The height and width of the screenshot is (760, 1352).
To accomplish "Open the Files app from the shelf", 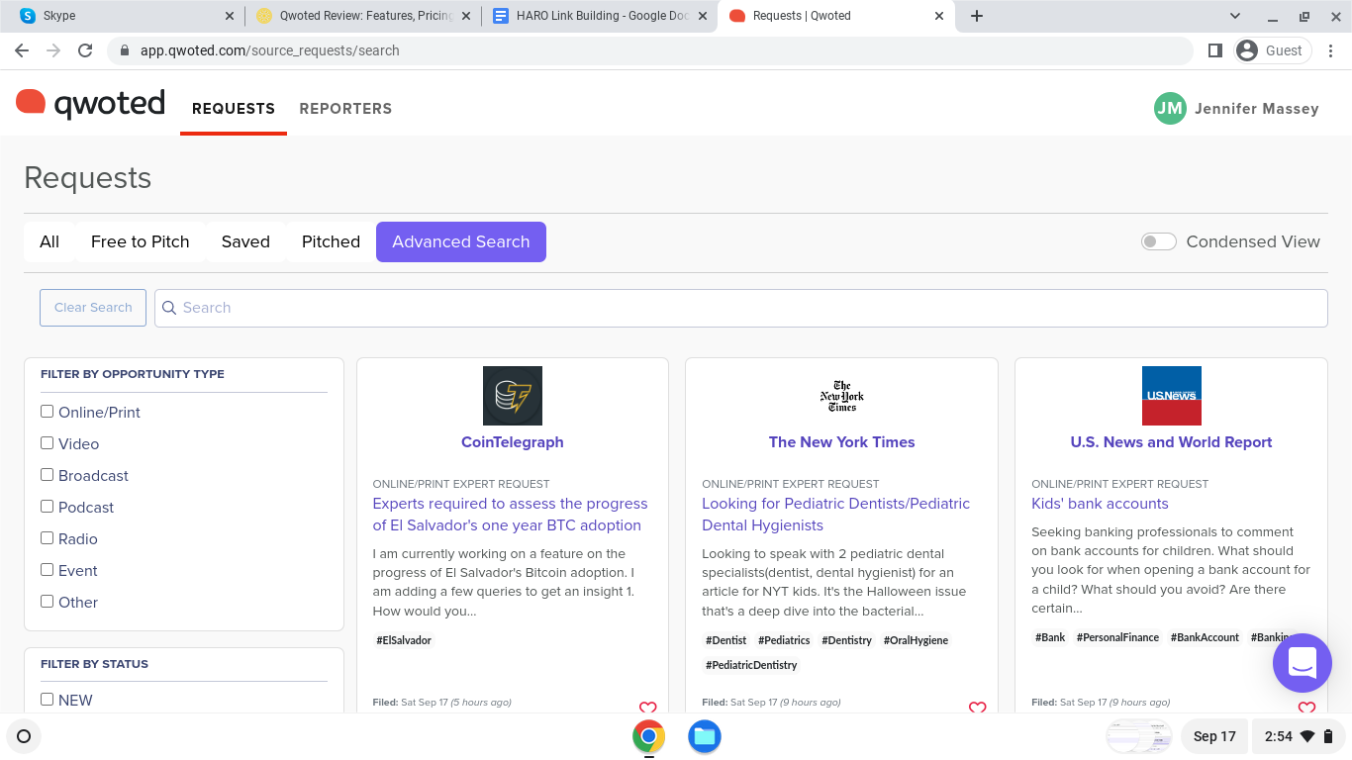I will (x=705, y=736).
